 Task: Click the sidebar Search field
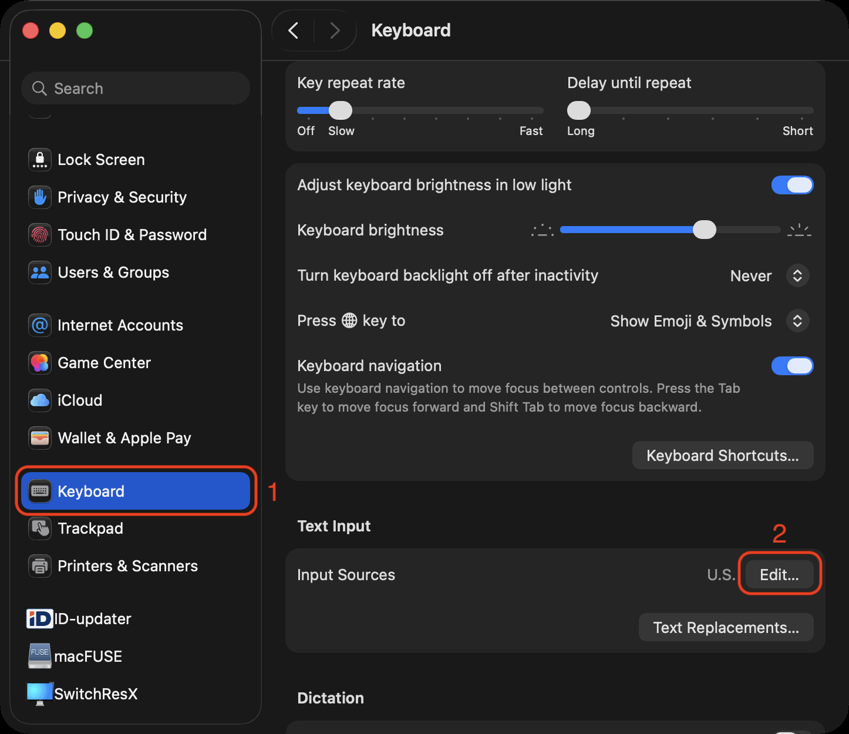click(136, 89)
